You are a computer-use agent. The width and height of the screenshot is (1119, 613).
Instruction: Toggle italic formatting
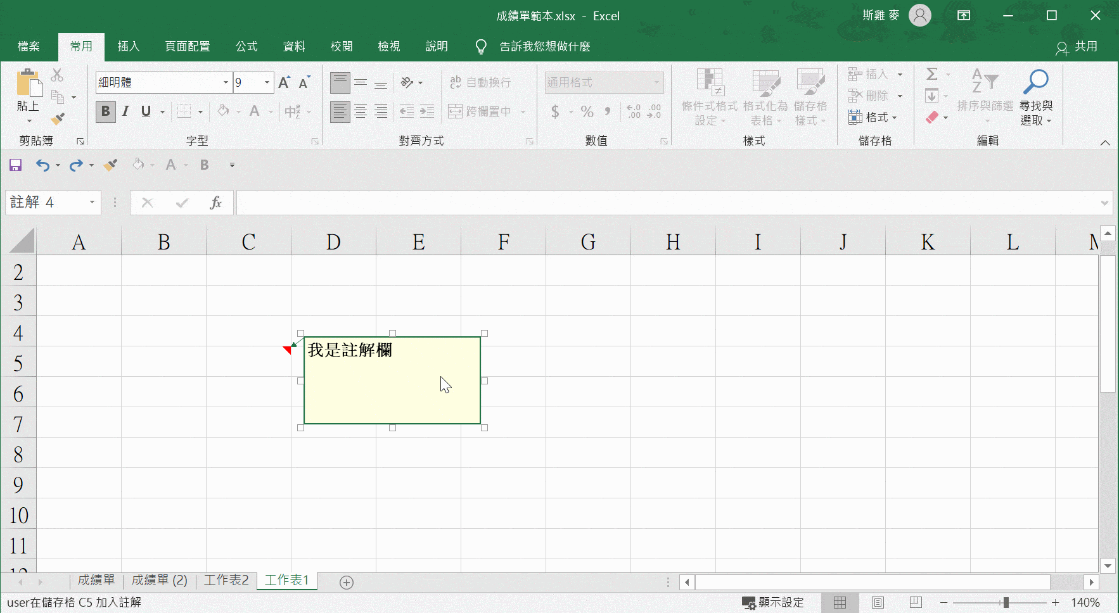click(125, 111)
